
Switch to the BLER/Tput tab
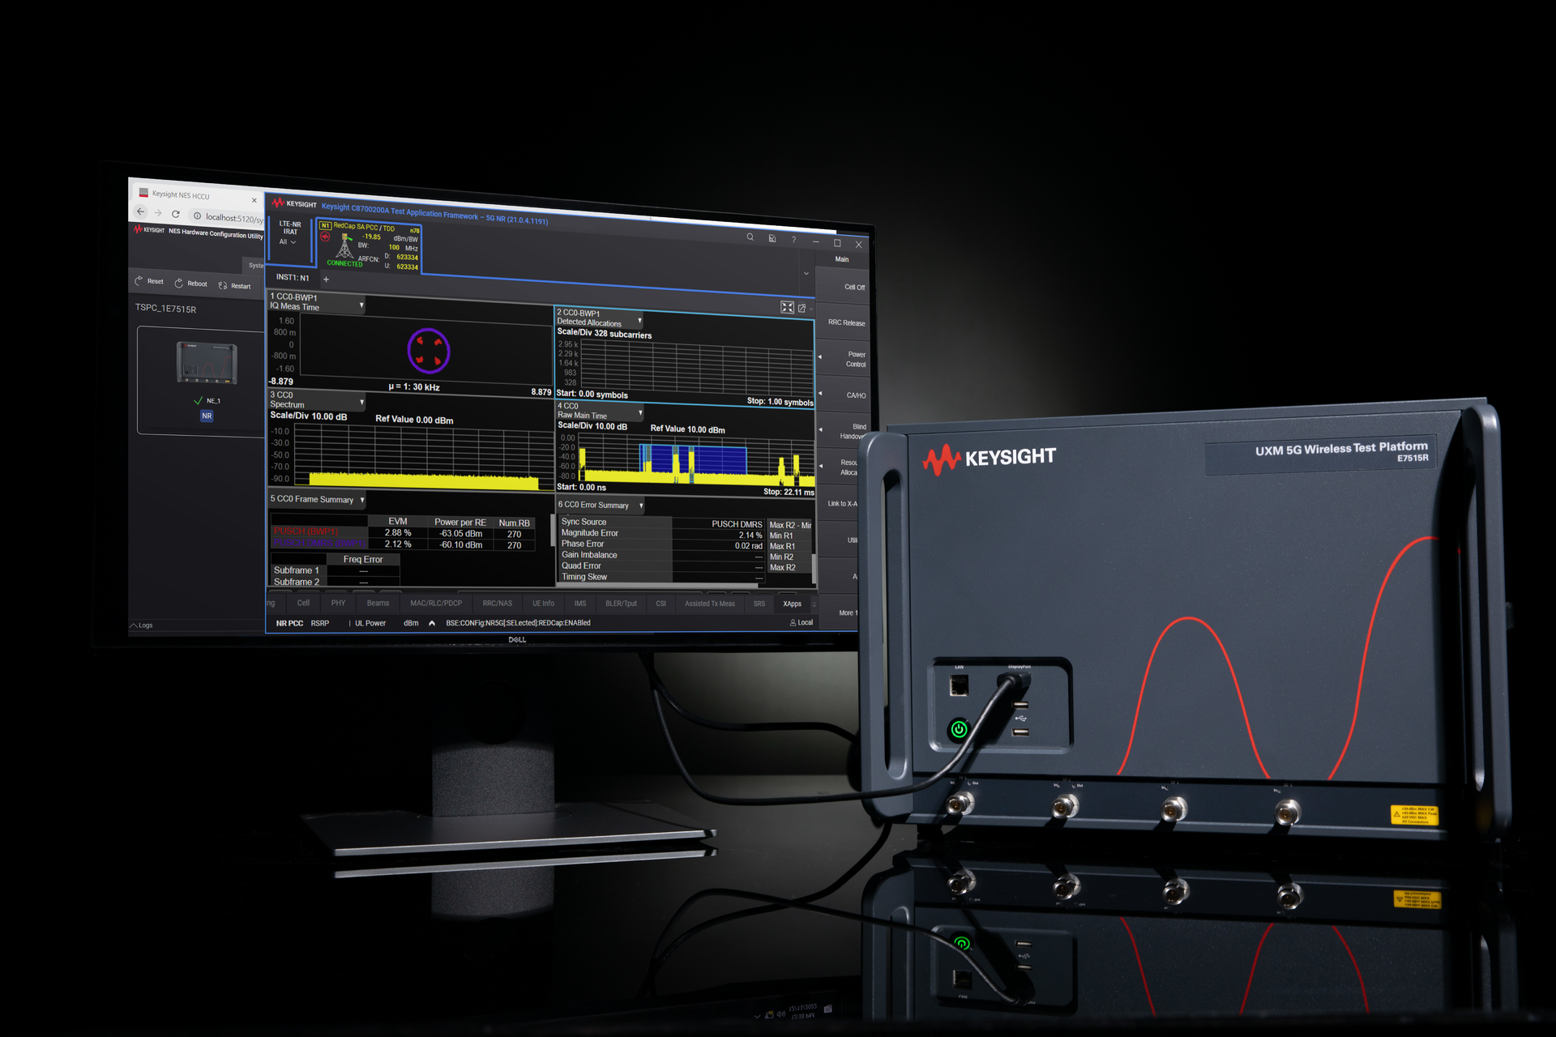pos(621,603)
